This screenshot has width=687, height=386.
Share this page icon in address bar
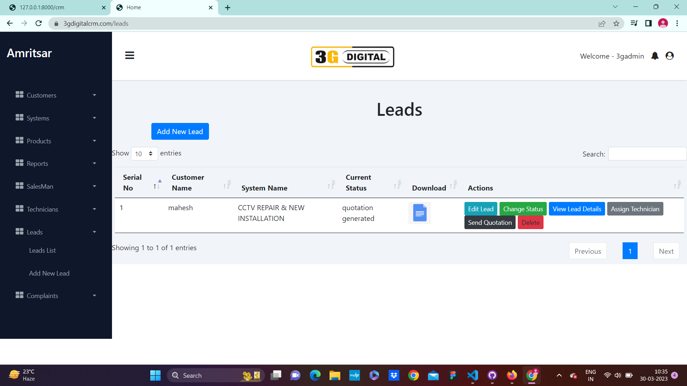(x=602, y=24)
